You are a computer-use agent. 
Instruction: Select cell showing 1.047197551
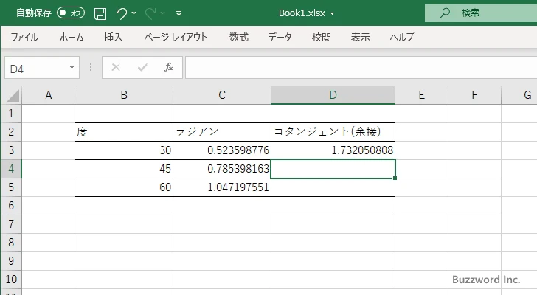pos(222,187)
